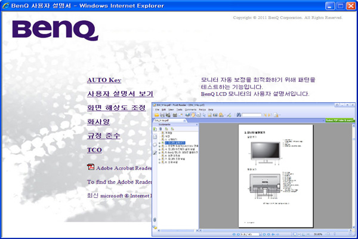Click the Foxit toolbar search text box

point(252,115)
